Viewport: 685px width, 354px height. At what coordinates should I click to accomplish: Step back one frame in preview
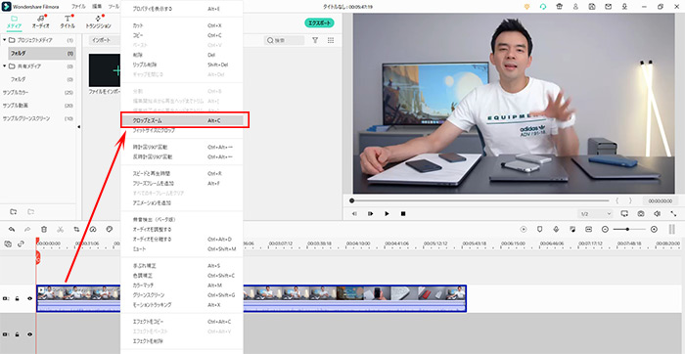coord(354,214)
